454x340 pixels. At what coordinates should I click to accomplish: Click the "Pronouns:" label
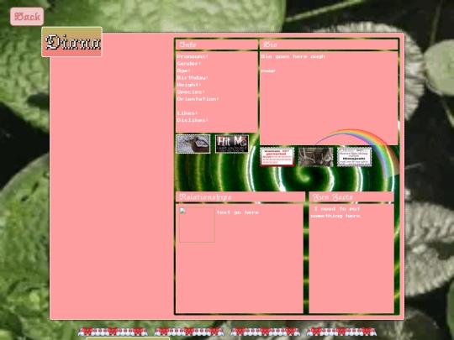coord(193,56)
